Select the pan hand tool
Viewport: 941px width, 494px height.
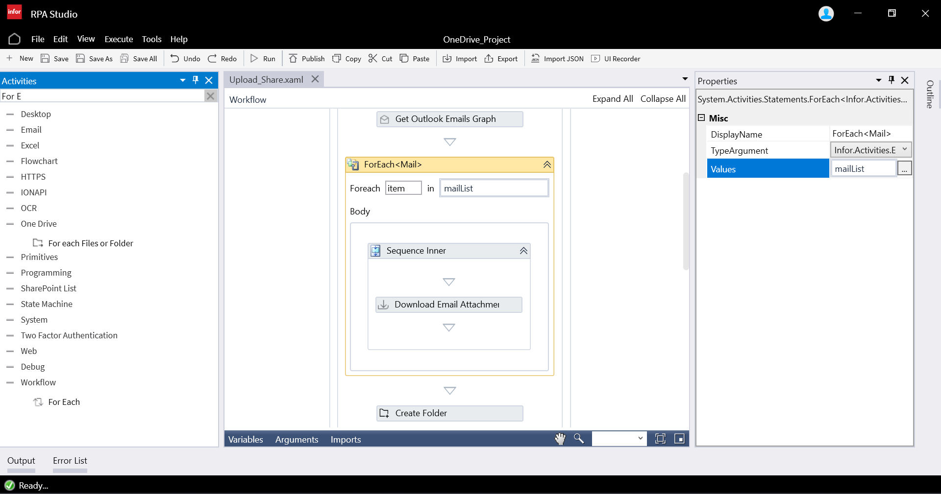(x=560, y=439)
